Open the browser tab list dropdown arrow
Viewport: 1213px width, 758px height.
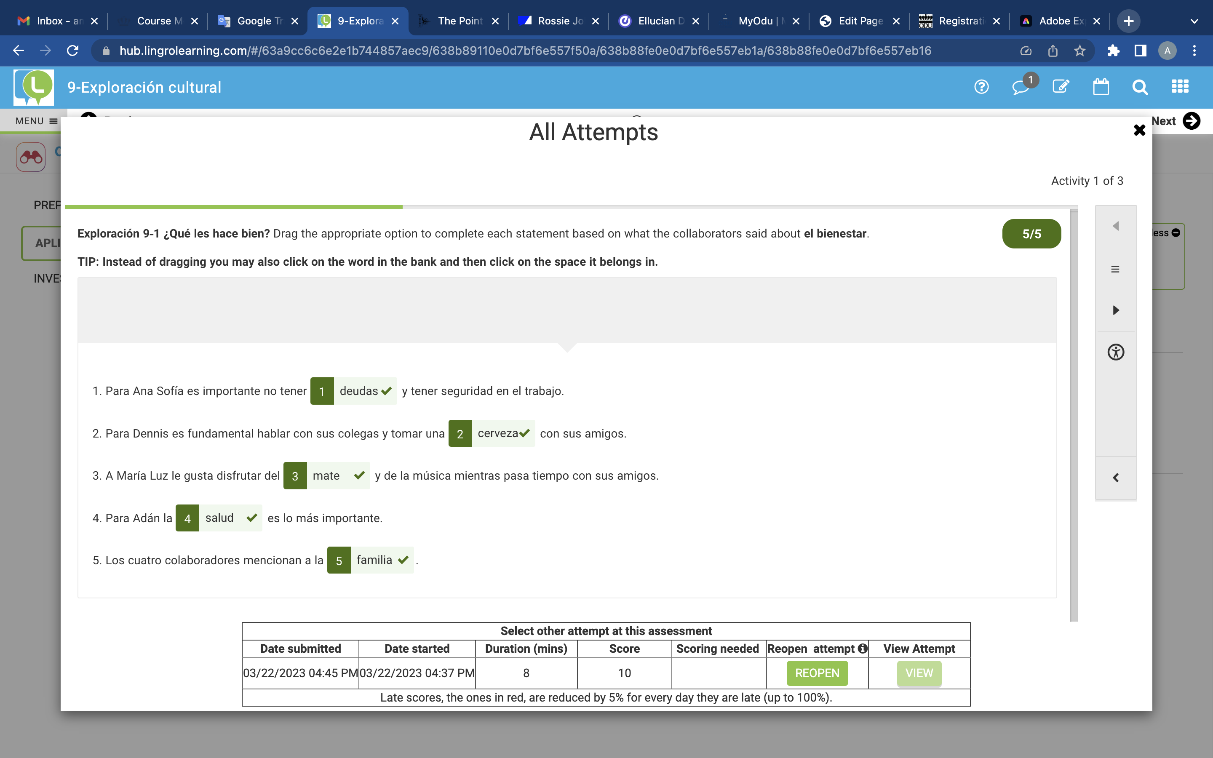[1194, 21]
